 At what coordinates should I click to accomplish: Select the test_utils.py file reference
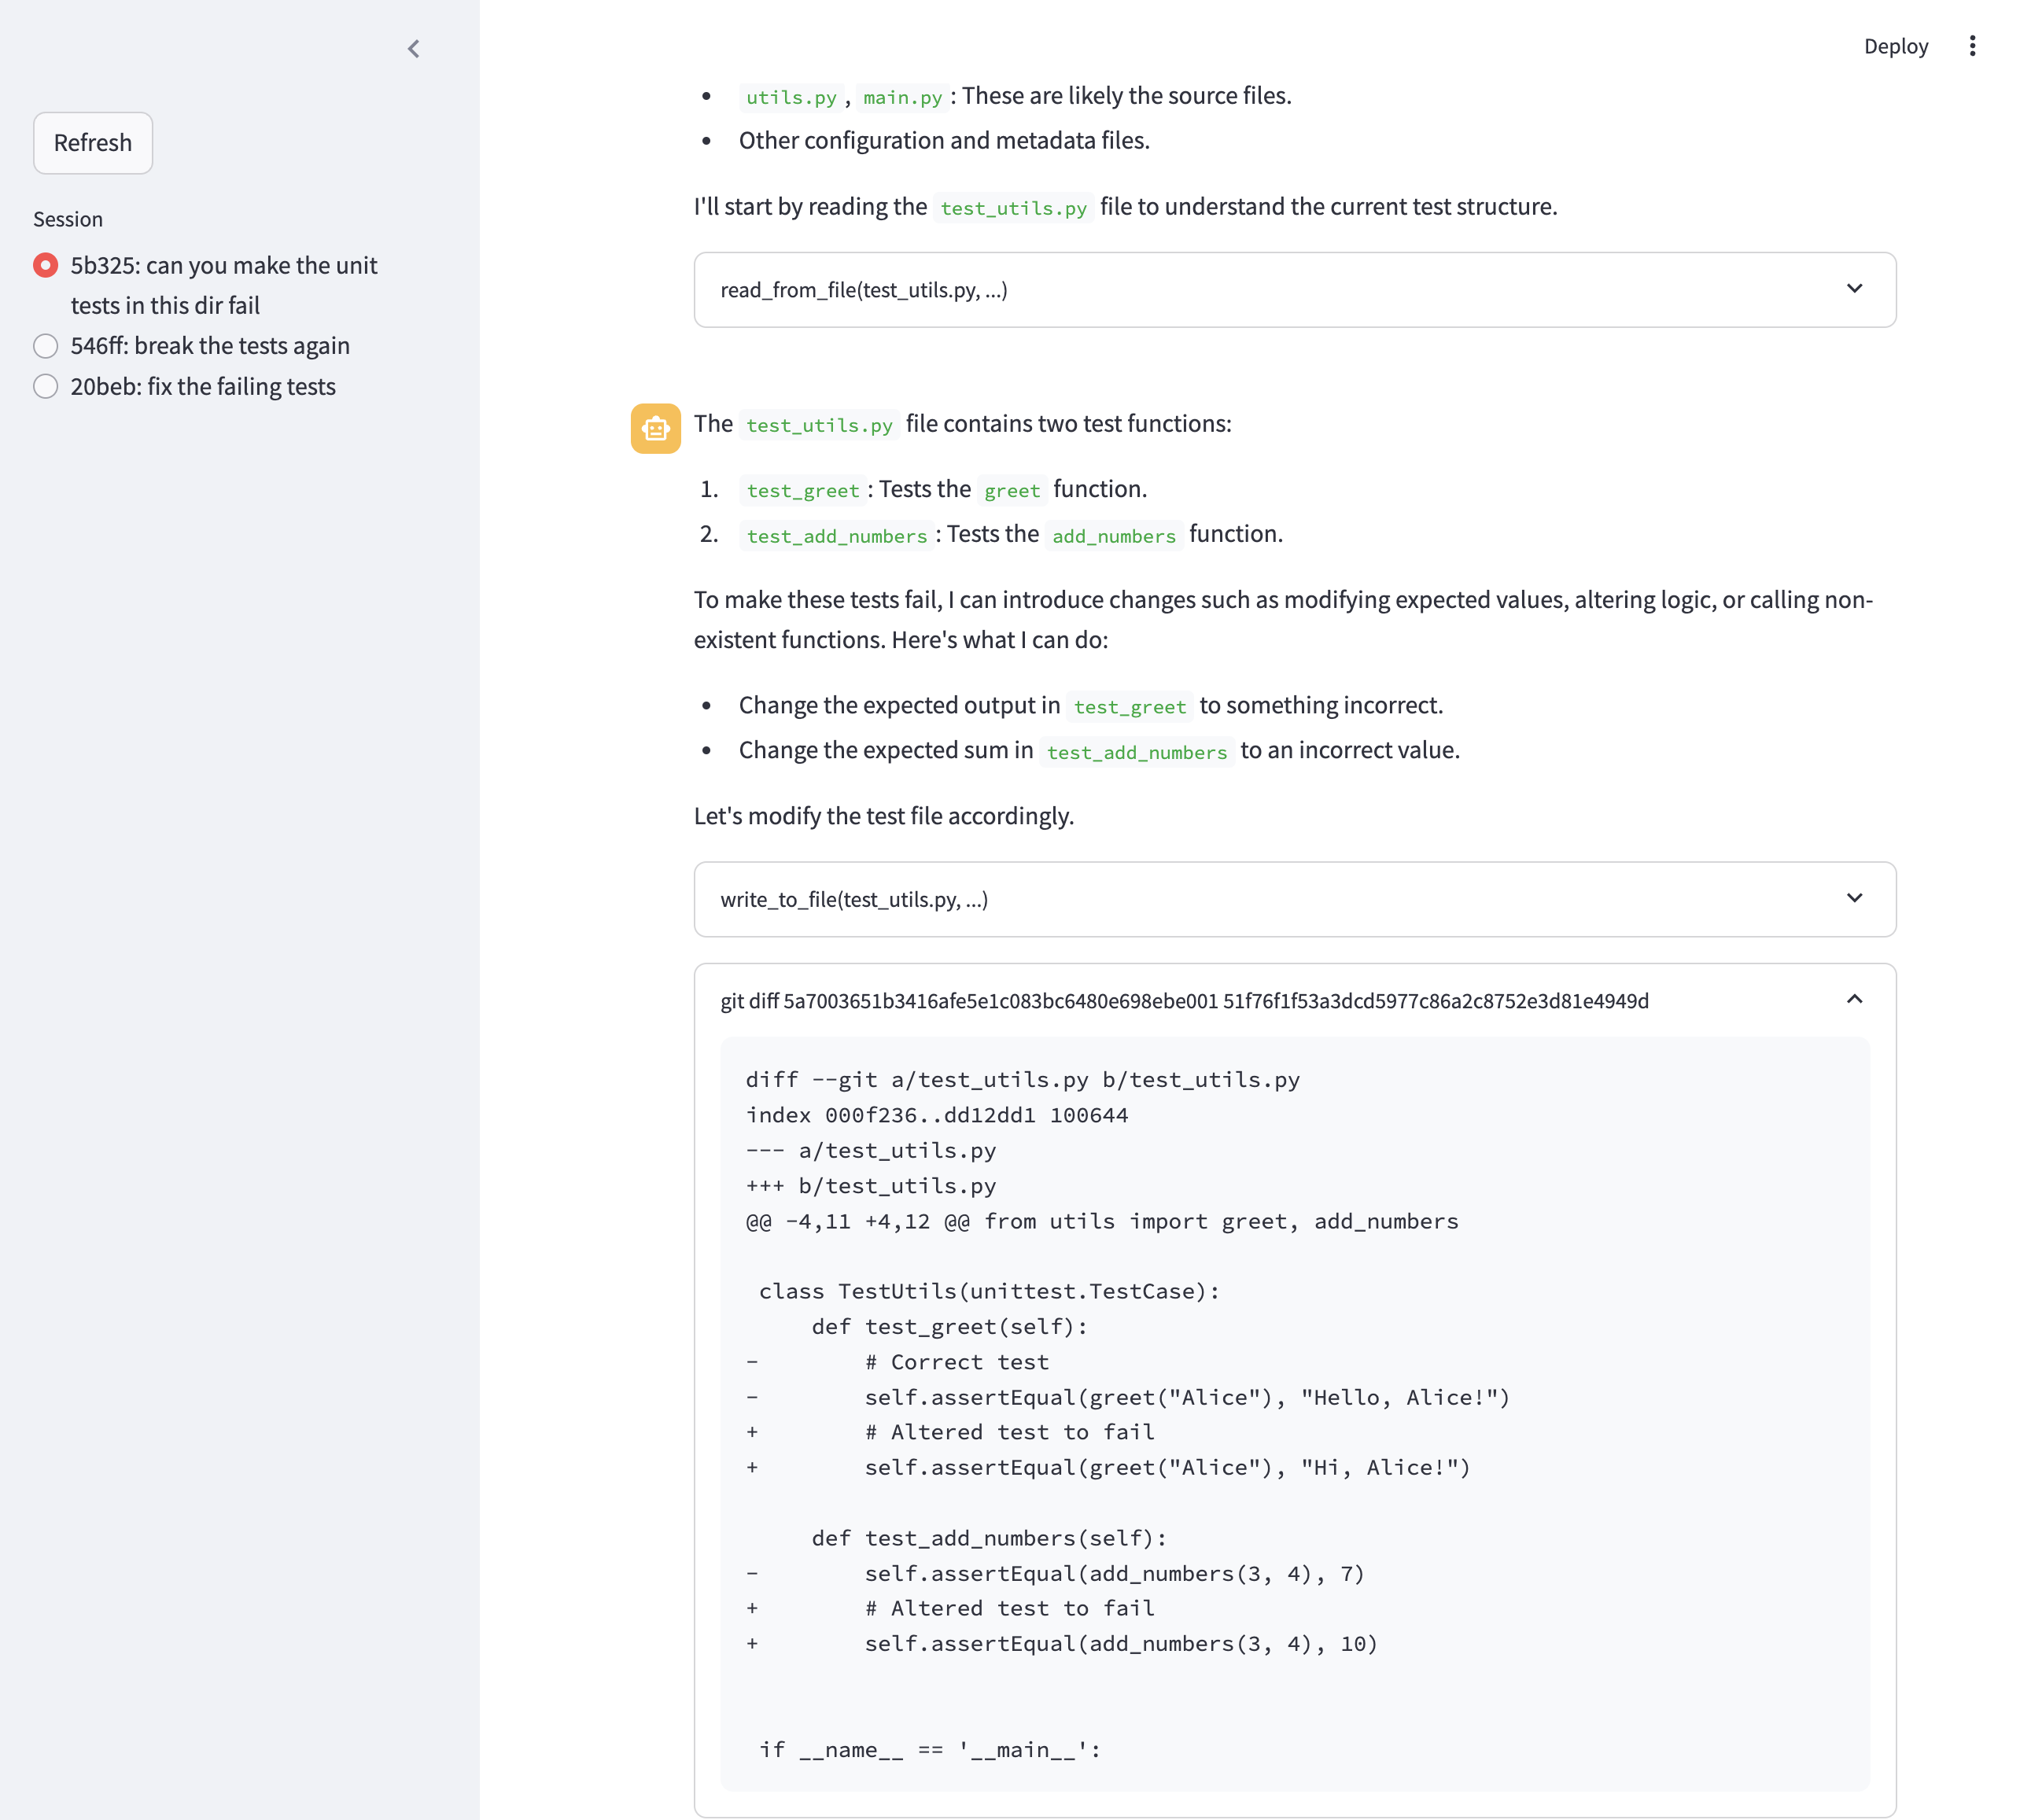tap(1012, 208)
